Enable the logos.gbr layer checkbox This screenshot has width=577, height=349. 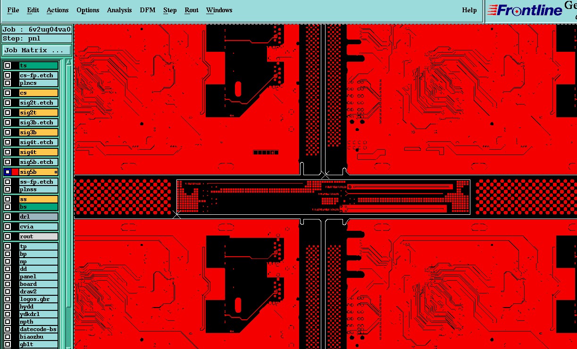(8, 299)
